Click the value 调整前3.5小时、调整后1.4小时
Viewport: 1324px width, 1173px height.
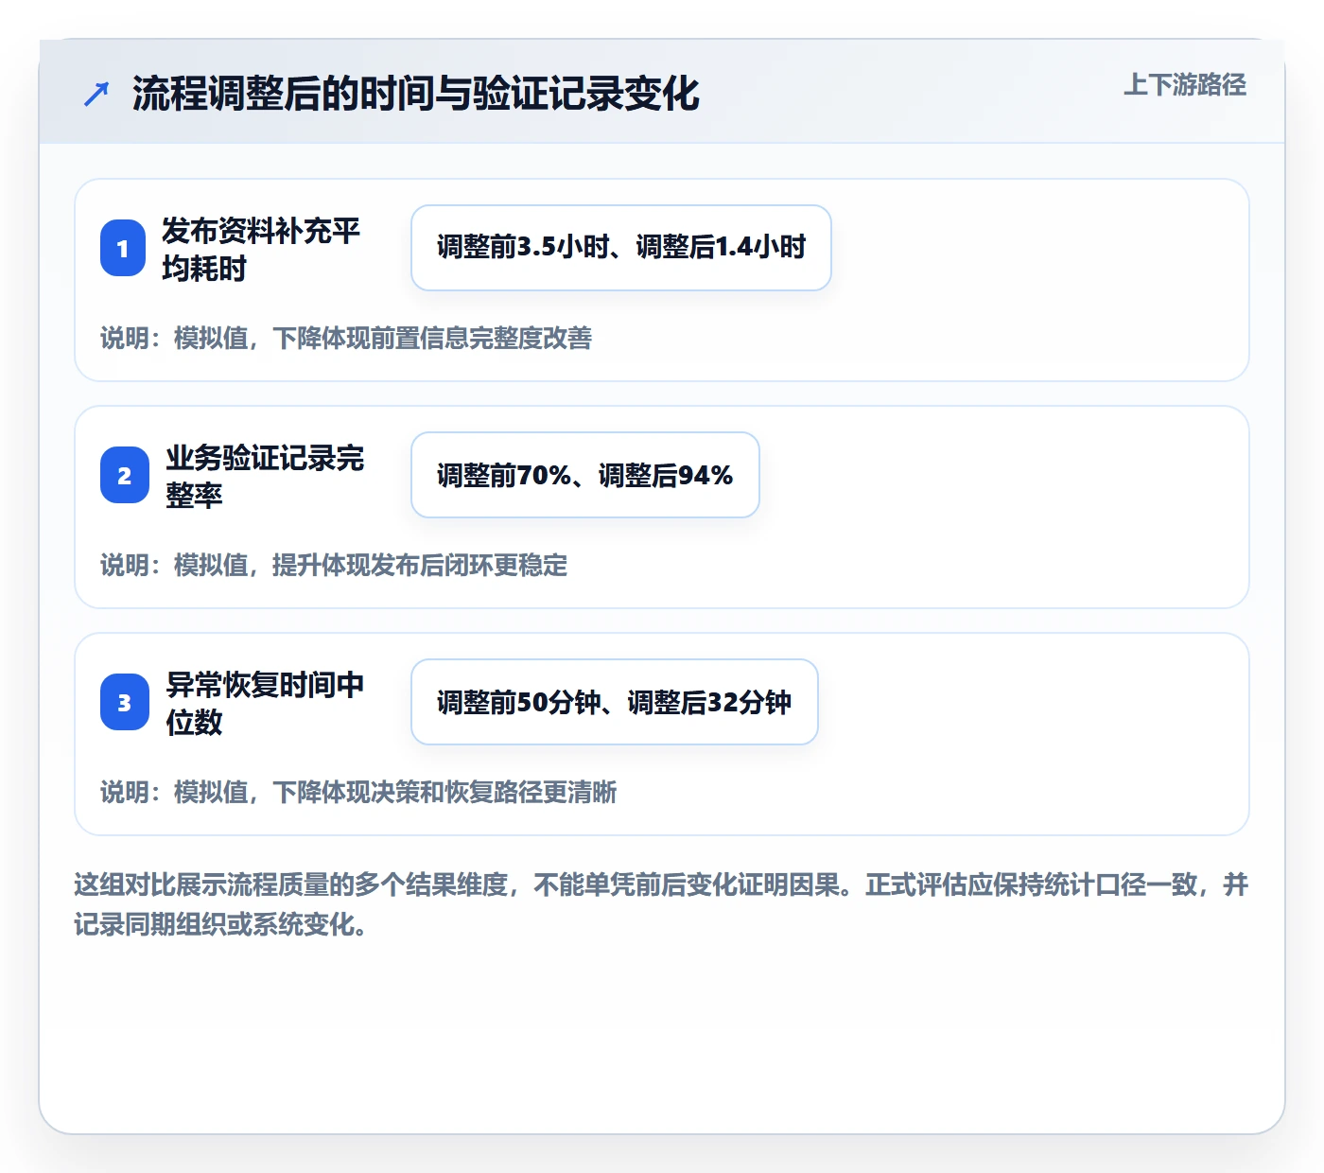621,248
